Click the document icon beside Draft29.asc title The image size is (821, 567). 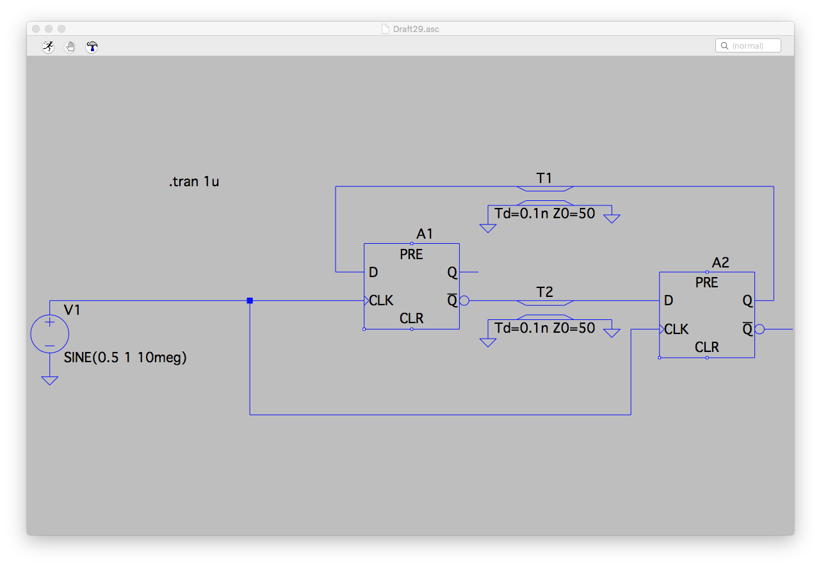pyautogui.click(x=385, y=29)
